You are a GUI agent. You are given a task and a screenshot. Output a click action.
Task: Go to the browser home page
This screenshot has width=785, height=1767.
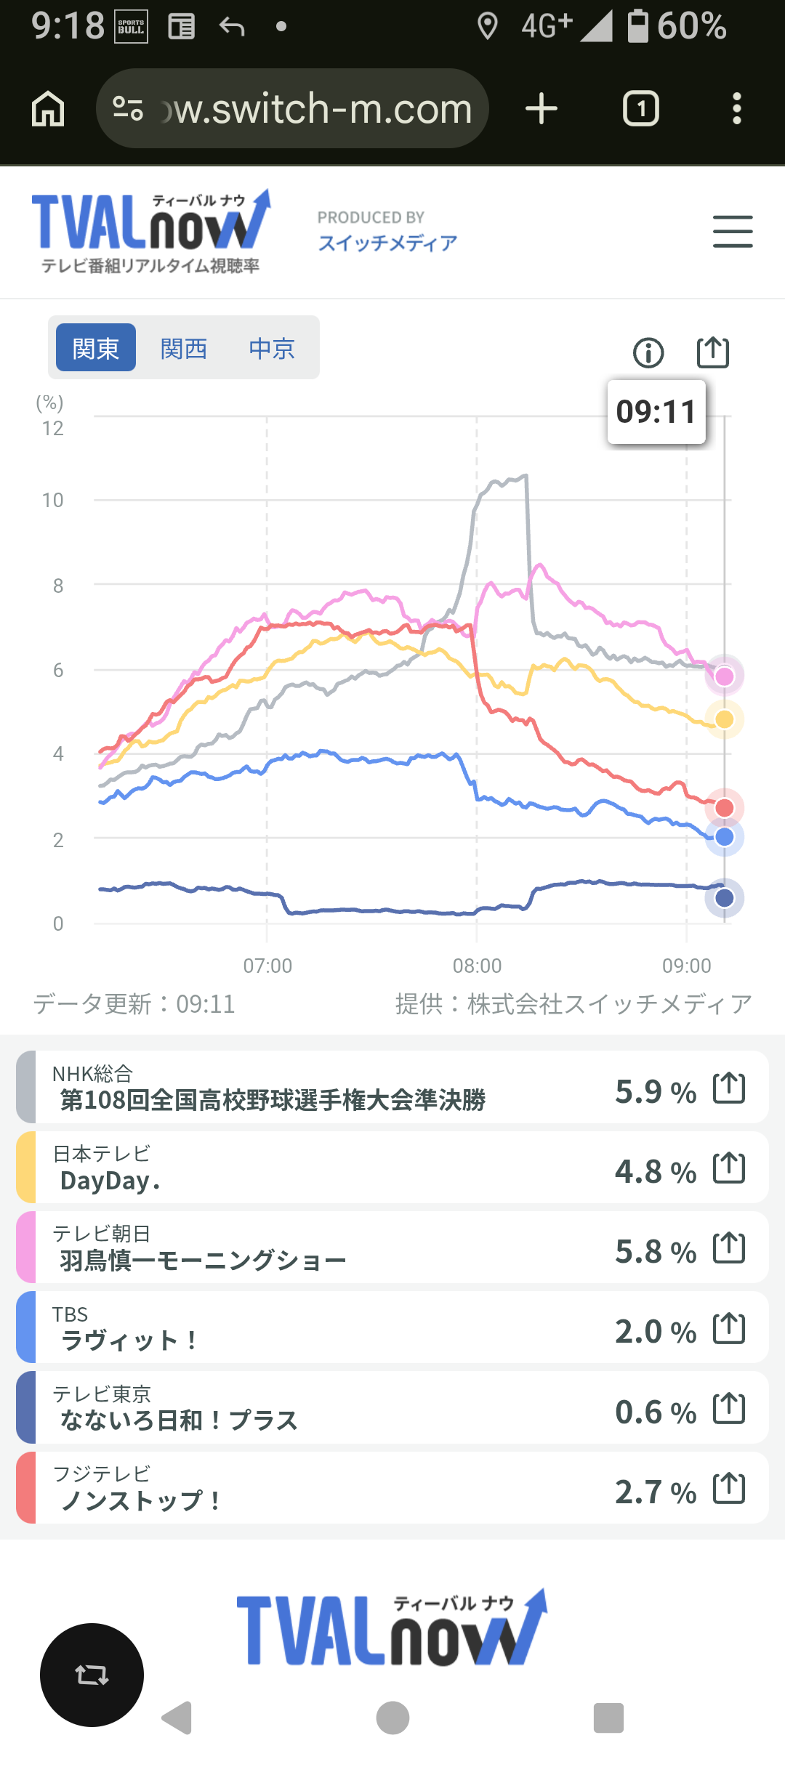coord(48,109)
